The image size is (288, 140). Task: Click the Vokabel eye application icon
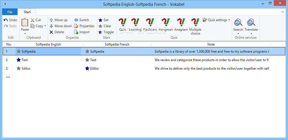coord(5,4)
